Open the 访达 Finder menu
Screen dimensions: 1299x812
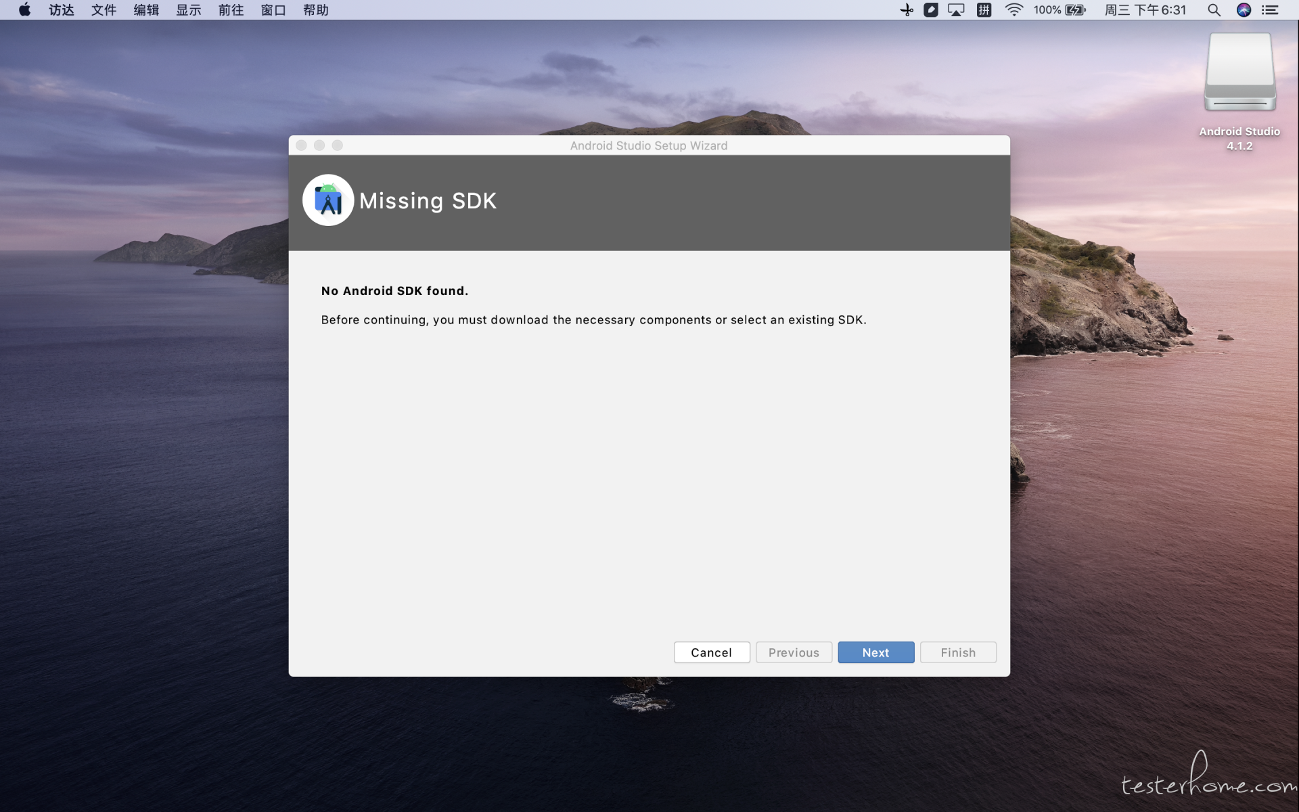[x=62, y=9]
